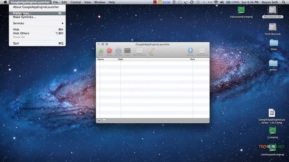Open the Edit menu in menu bar
This screenshot has height=162, width=289.
tap(64, 2)
